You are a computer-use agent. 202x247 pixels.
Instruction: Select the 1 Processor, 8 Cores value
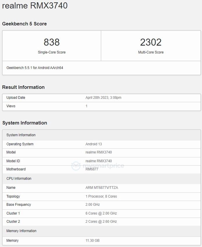click(x=101, y=196)
